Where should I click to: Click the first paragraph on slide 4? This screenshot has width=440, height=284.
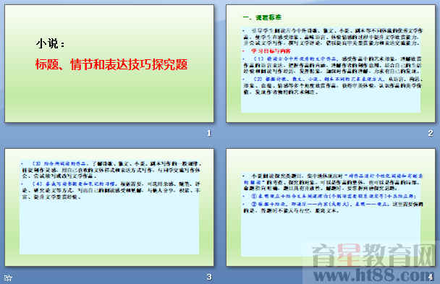[333, 182]
